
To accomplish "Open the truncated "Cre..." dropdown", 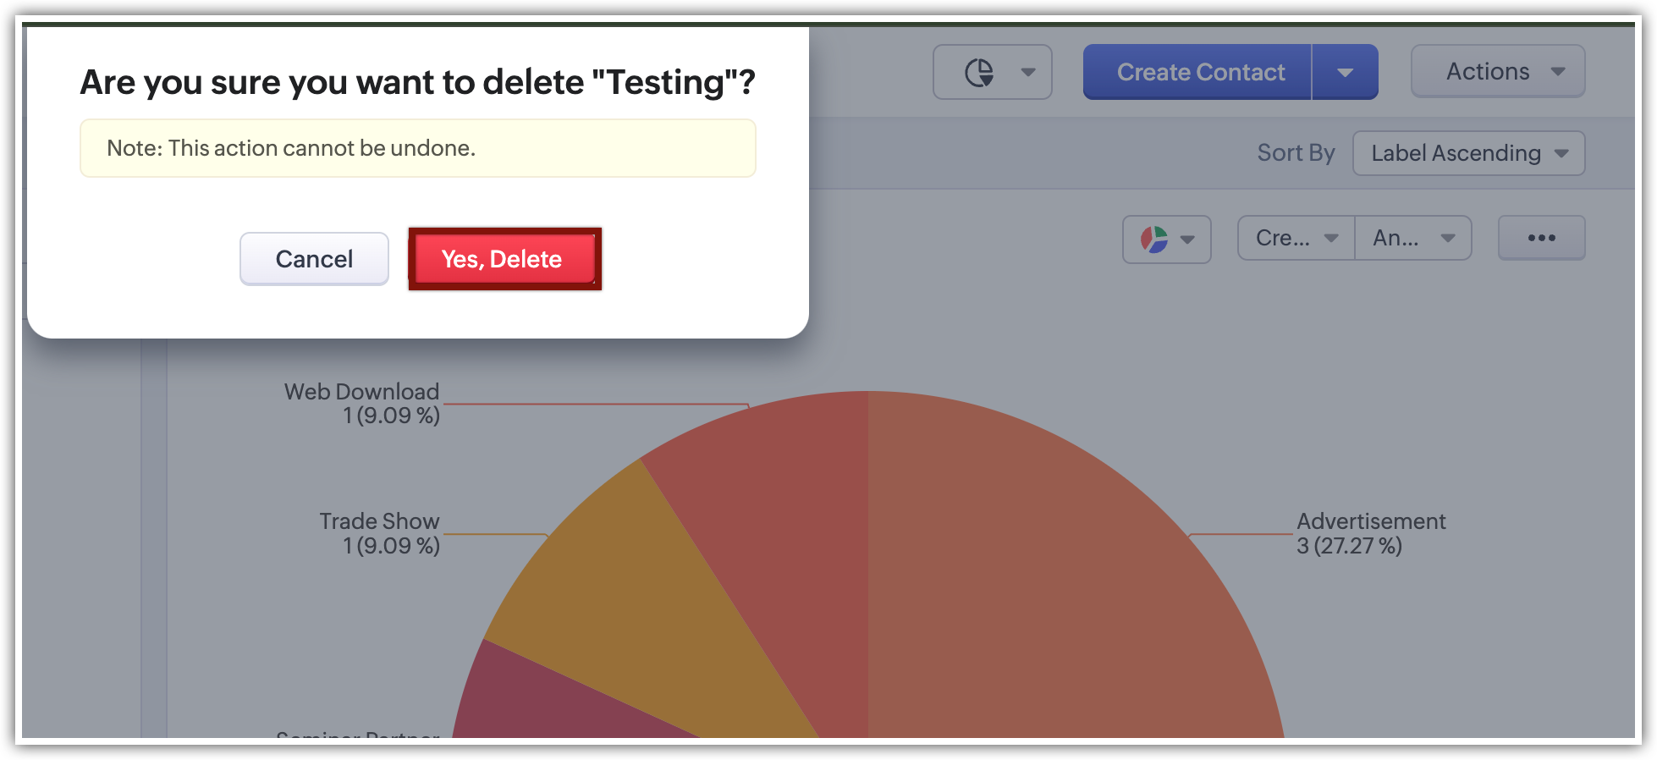I will click(1296, 239).
